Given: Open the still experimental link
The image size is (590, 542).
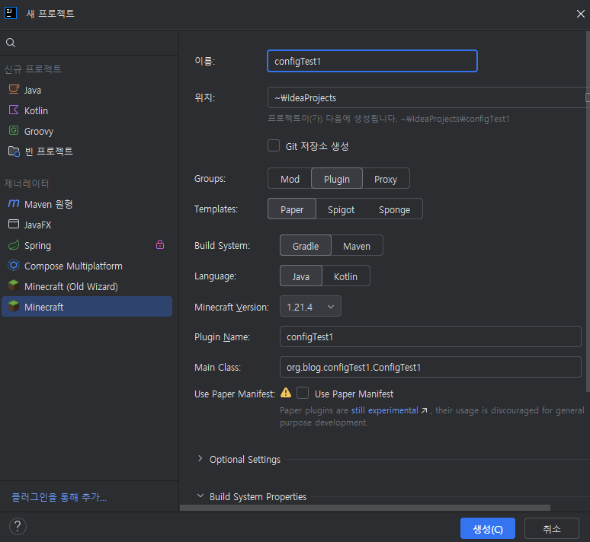Looking at the screenshot, I should click(x=384, y=410).
